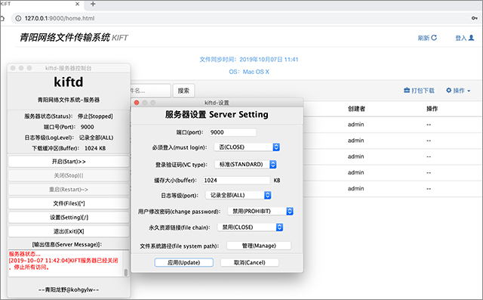This screenshot has height=300, width=483.
Task: Close the kiftd-设置 window with red button
Action: point(137,103)
